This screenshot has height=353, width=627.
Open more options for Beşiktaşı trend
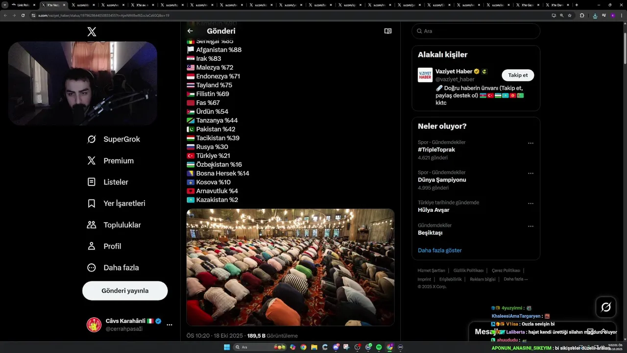coord(531,227)
